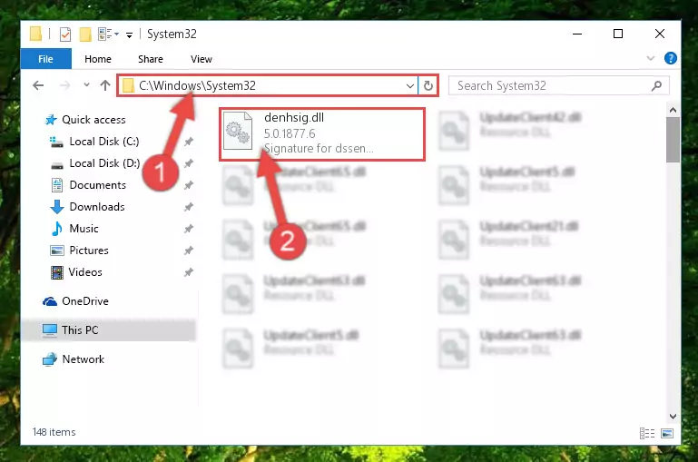
Task: Click the Downloads blue arrow icon
Action: coord(57,207)
